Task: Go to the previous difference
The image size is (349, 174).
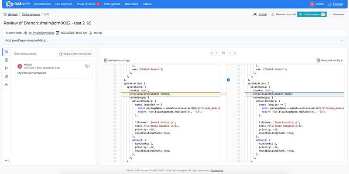Action: tap(216, 53)
